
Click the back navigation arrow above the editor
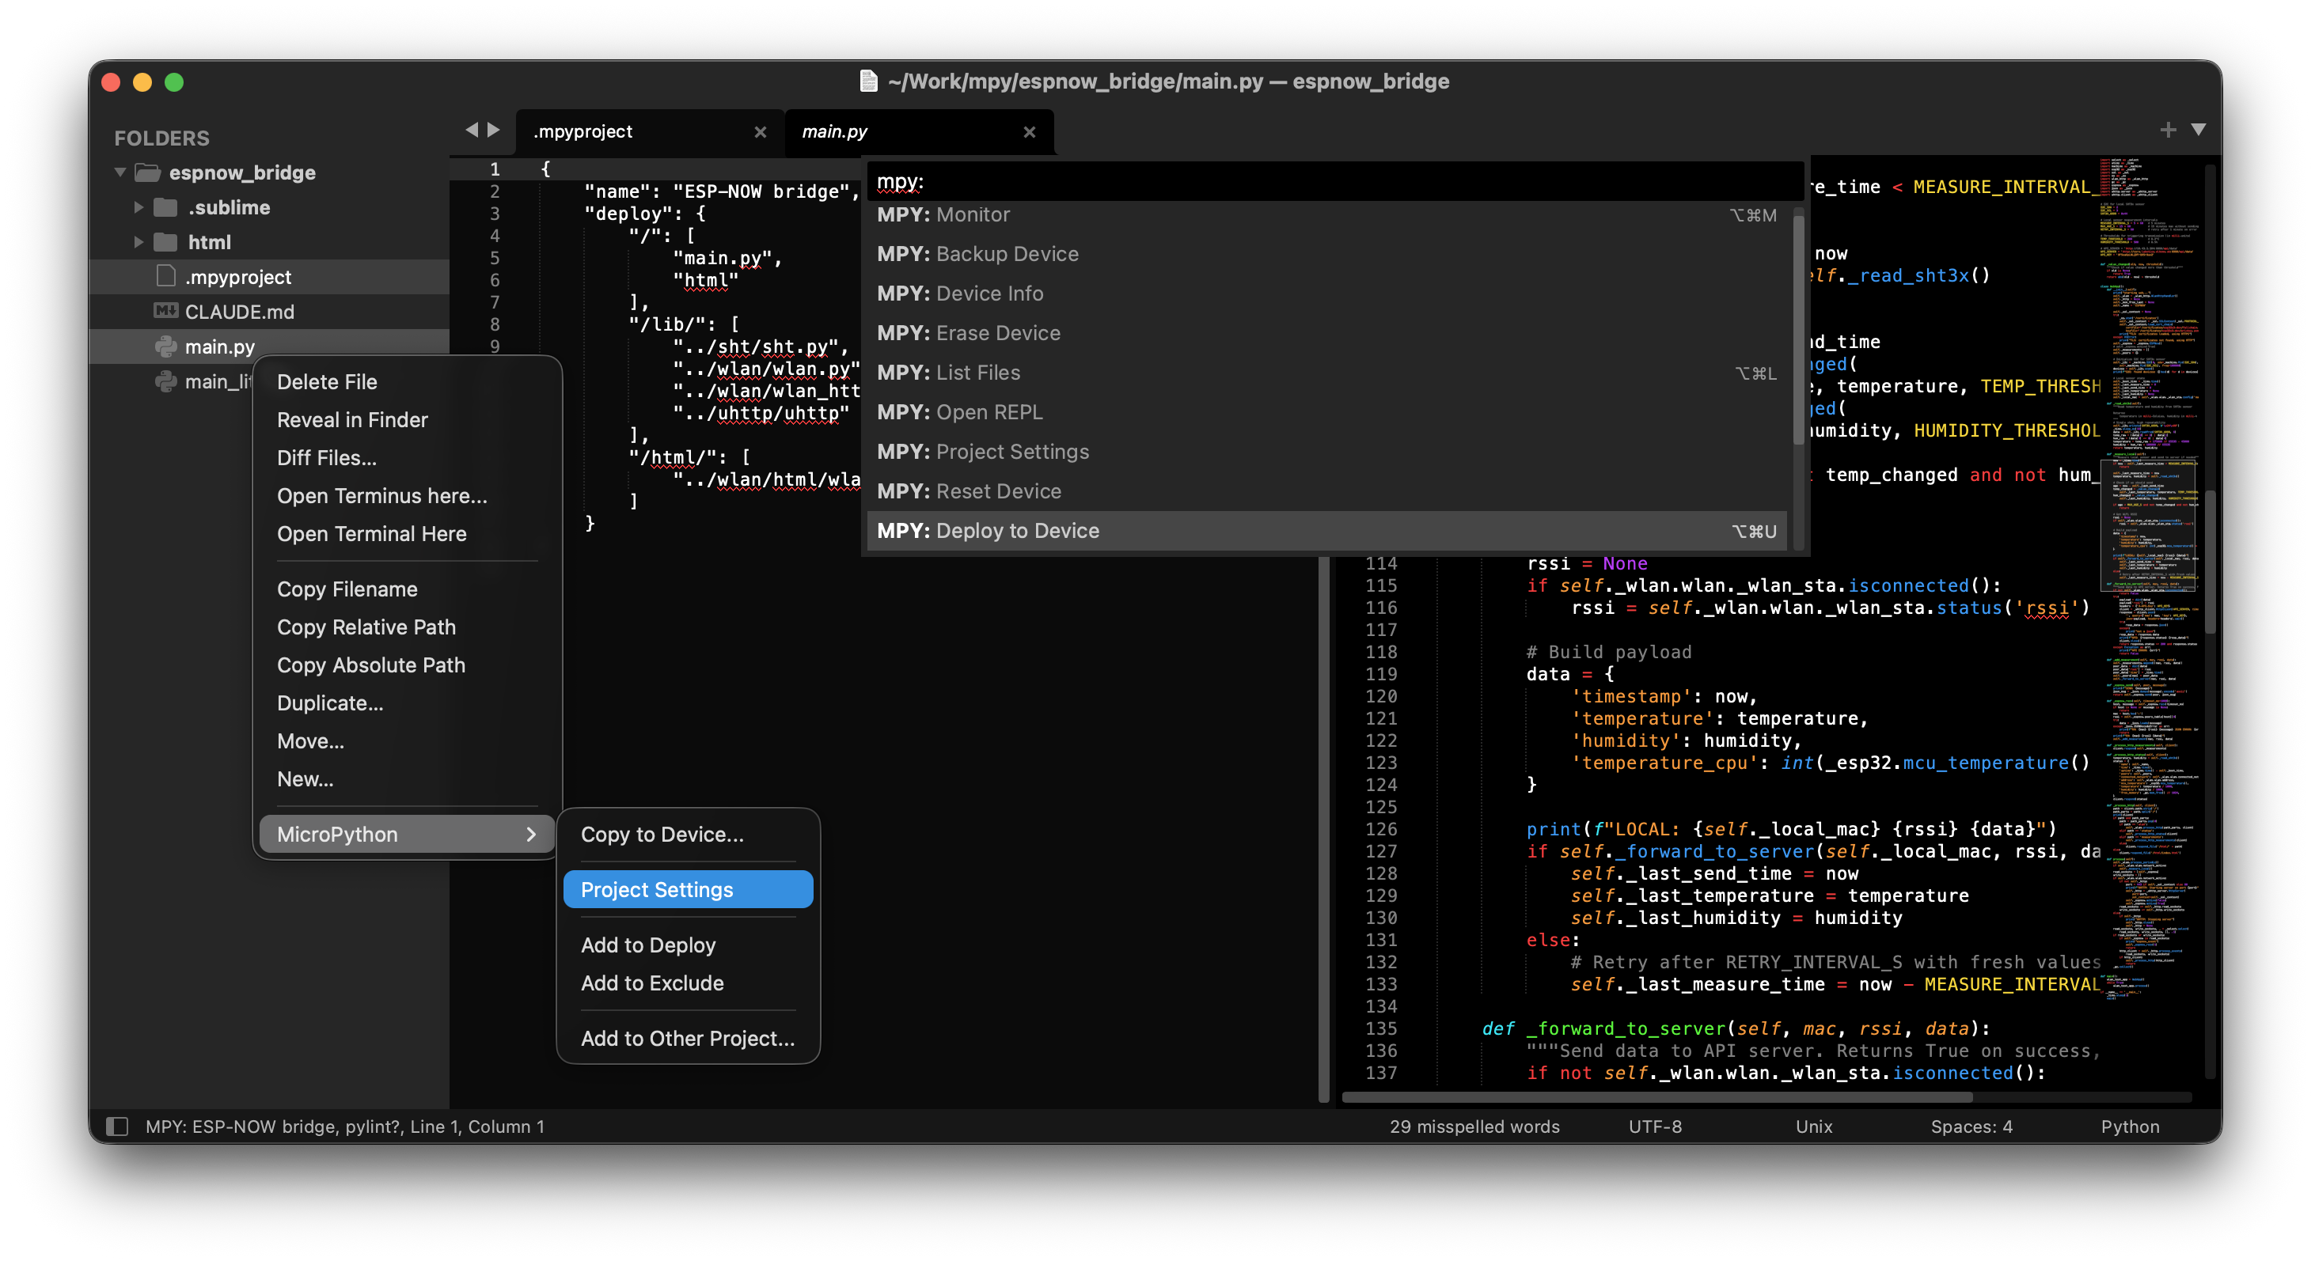[472, 129]
